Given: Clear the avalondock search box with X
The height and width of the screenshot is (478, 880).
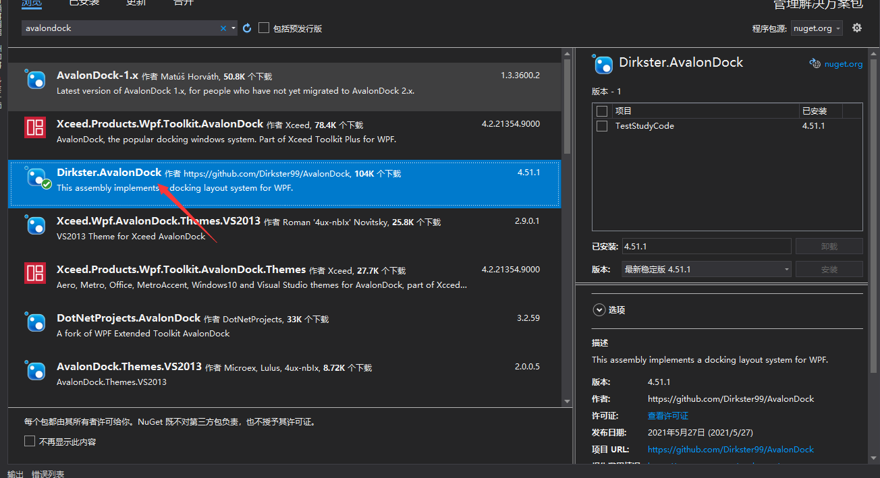Looking at the screenshot, I should click(223, 28).
